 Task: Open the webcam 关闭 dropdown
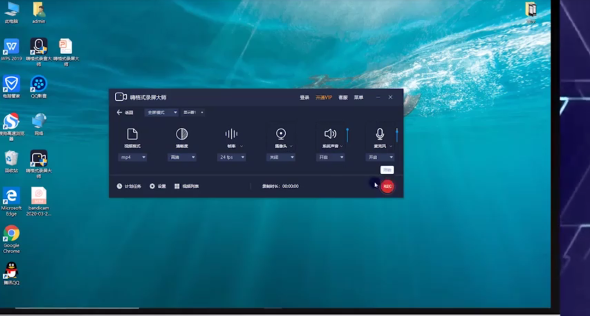coord(281,157)
